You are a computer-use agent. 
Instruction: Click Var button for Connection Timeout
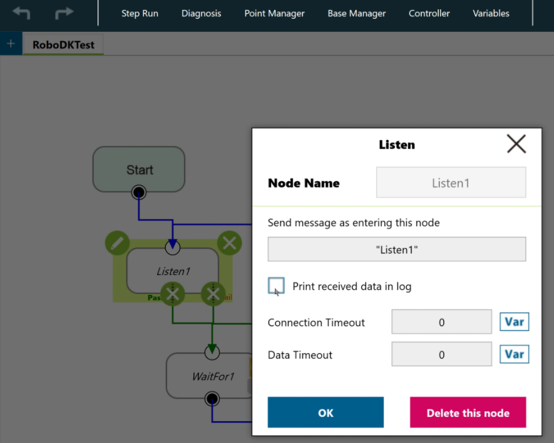click(x=514, y=322)
